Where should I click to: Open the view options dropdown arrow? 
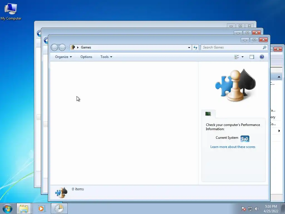(242, 57)
